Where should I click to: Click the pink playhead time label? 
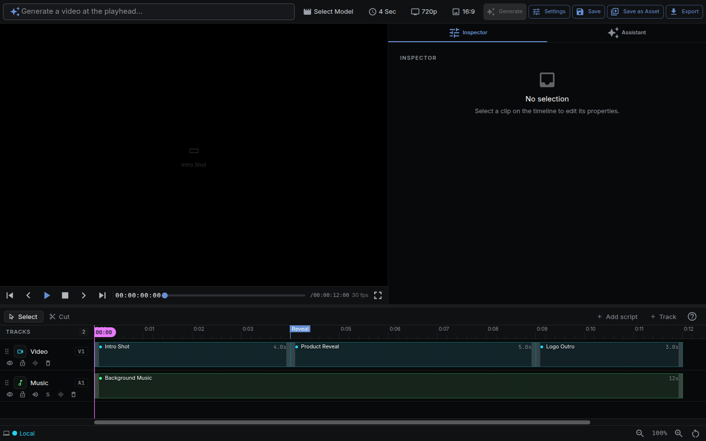[x=104, y=332]
